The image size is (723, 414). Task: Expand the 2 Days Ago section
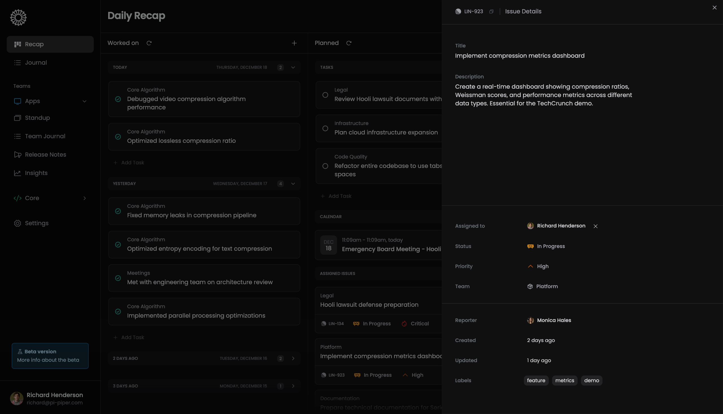[293, 358]
